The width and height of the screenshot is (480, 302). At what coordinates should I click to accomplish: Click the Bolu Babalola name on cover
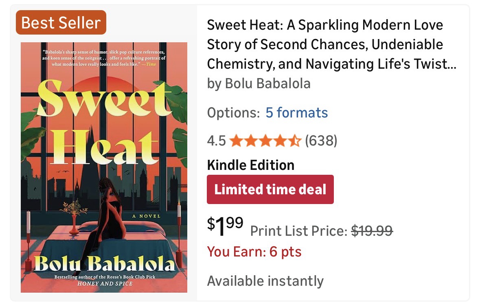pyautogui.click(x=104, y=264)
